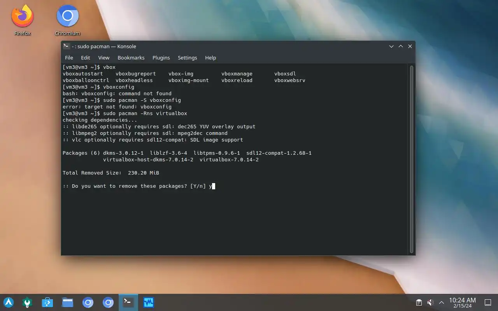The image size is (498, 311).
Task: Open the Help menu
Action: pyautogui.click(x=210, y=58)
